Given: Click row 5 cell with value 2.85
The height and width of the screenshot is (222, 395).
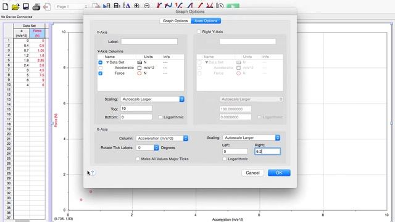Looking at the screenshot, I should click(37, 60).
